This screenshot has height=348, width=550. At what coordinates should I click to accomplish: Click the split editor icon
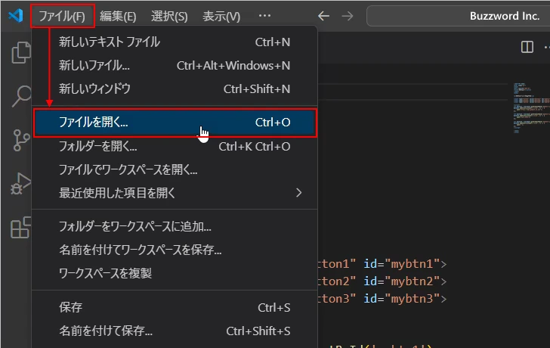coord(527,47)
